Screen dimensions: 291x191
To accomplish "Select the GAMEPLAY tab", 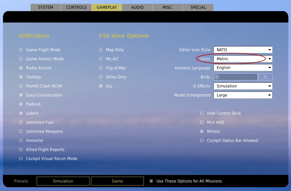I will 107,7.
